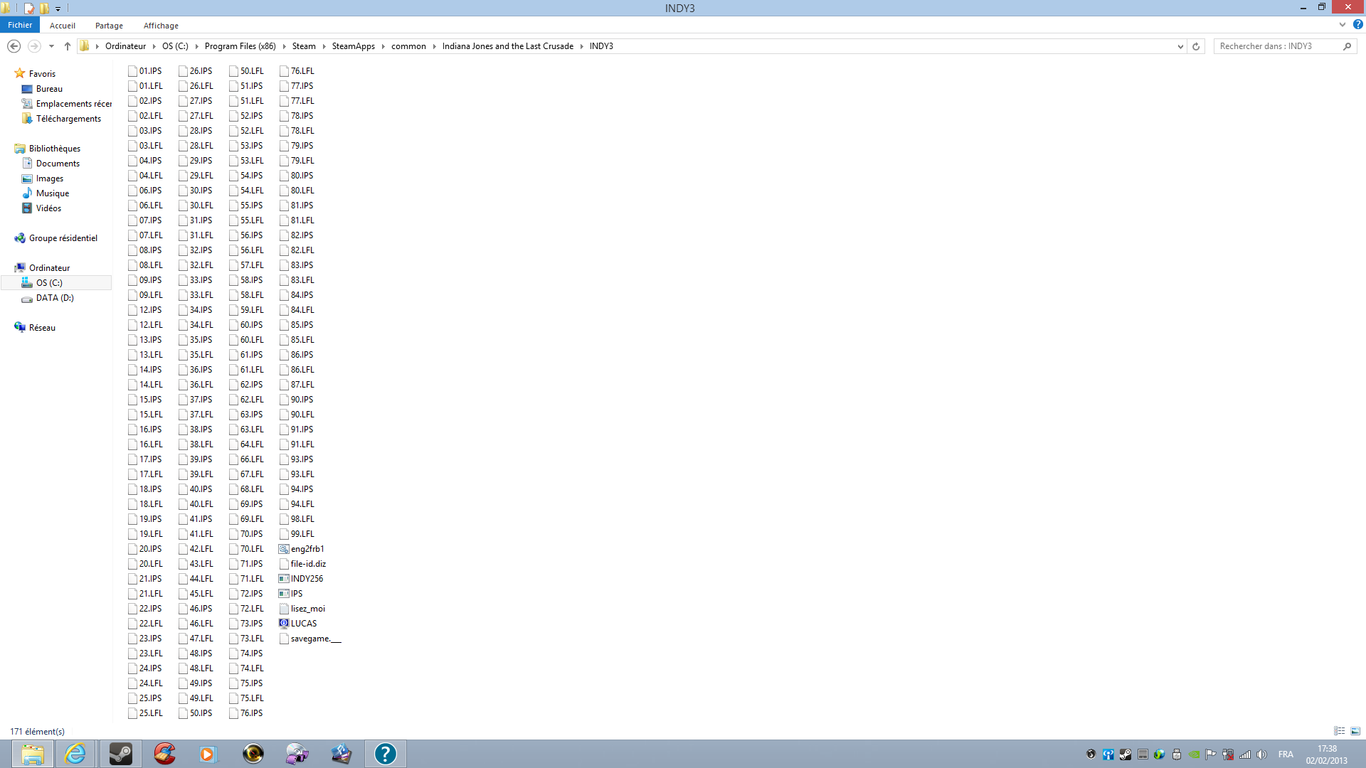Viewport: 1366px width, 768px height.
Task: Go up one folder level
Action: tap(68, 46)
